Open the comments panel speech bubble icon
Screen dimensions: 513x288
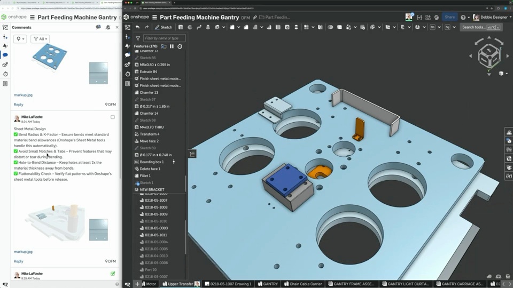[x=127, y=55]
